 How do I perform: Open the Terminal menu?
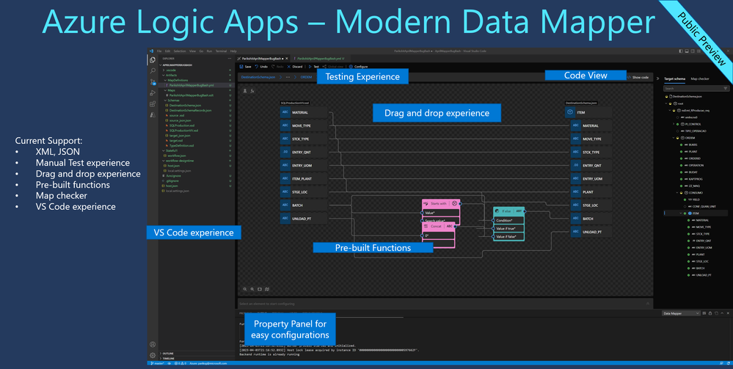(x=221, y=51)
